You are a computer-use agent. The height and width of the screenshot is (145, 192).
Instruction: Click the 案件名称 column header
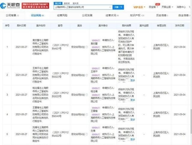point(41,26)
